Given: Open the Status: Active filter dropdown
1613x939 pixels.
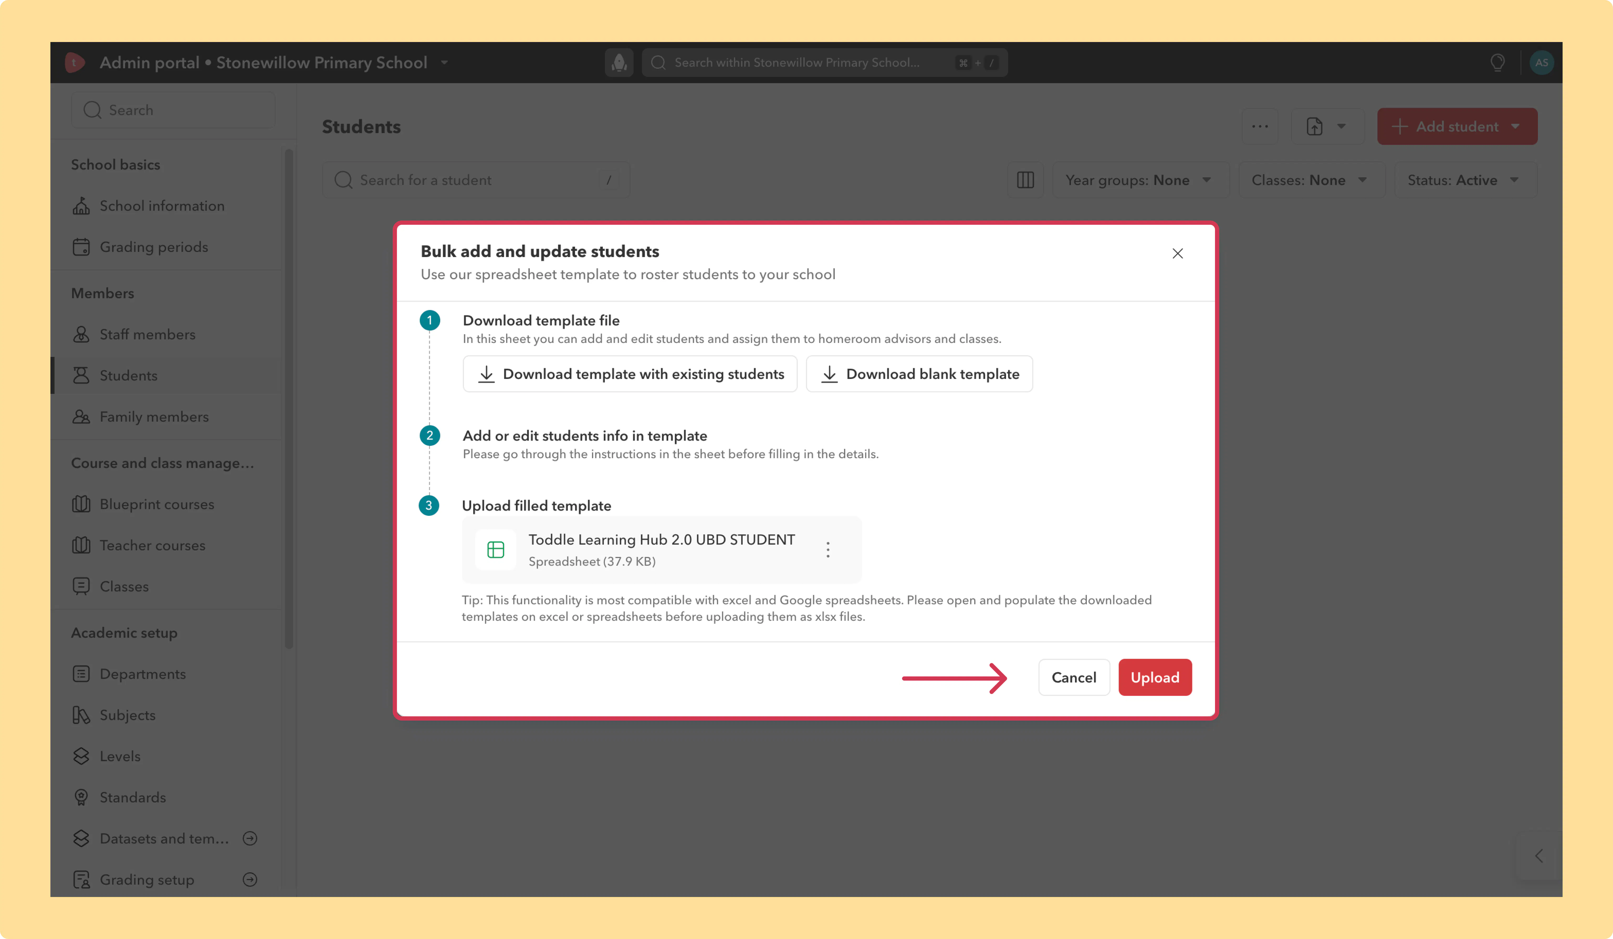Looking at the screenshot, I should pyautogui.click(x=1465, y=180).
